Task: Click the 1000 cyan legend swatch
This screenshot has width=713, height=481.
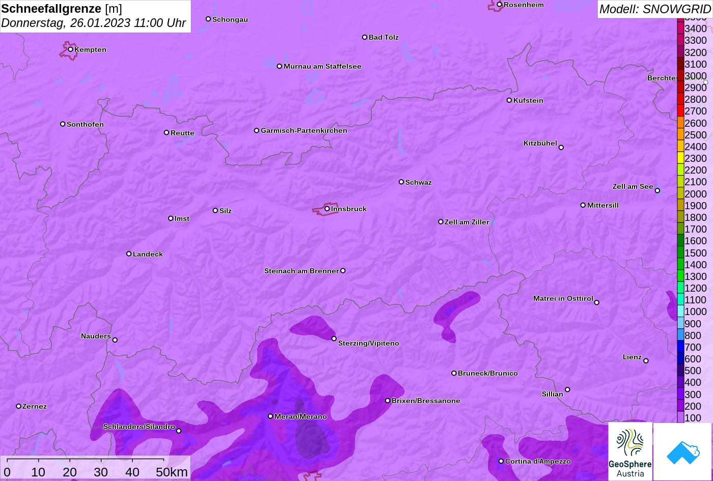Action: click(680, 312)
